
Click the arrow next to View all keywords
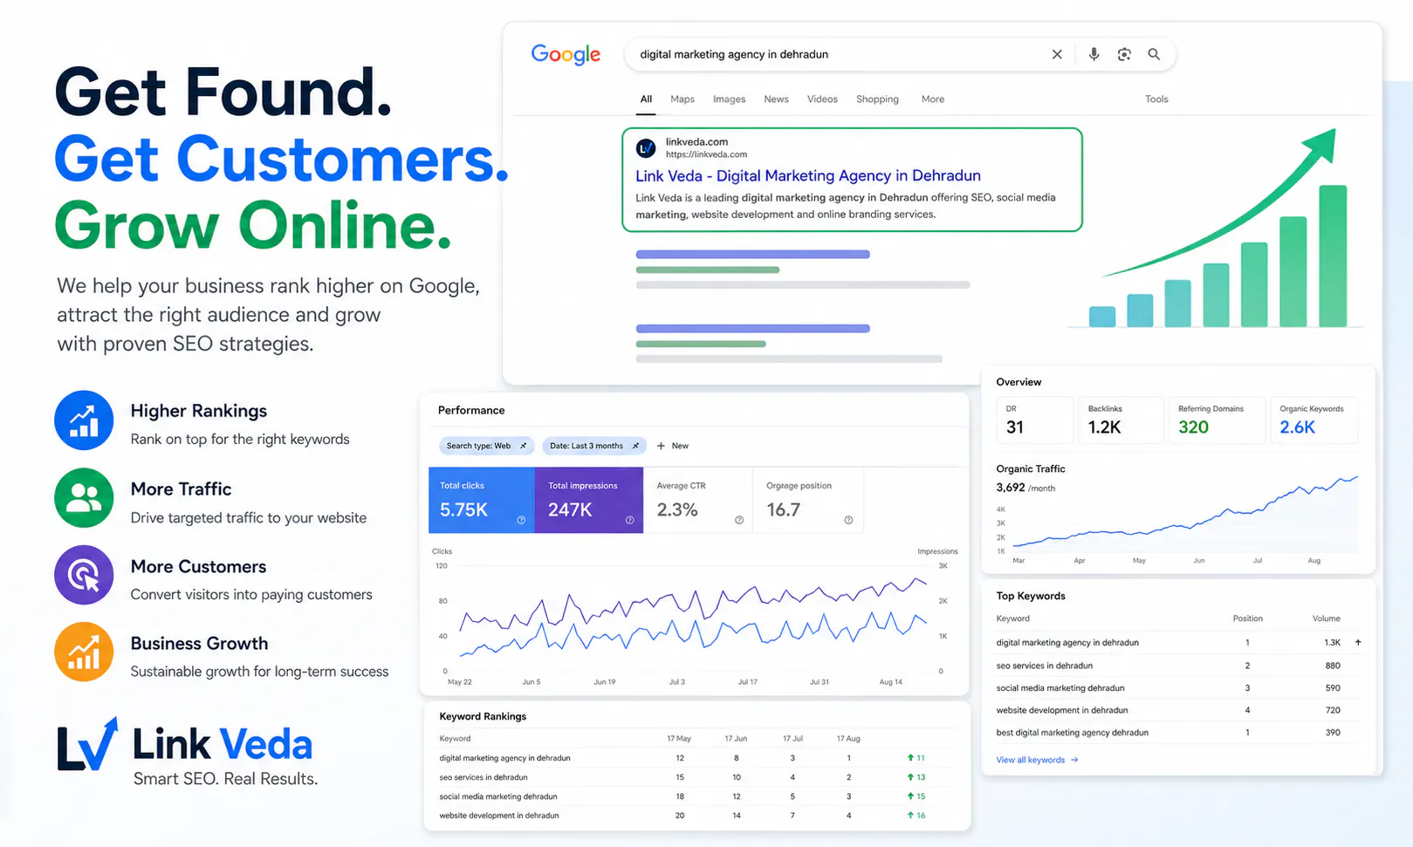click(1074, 760)
